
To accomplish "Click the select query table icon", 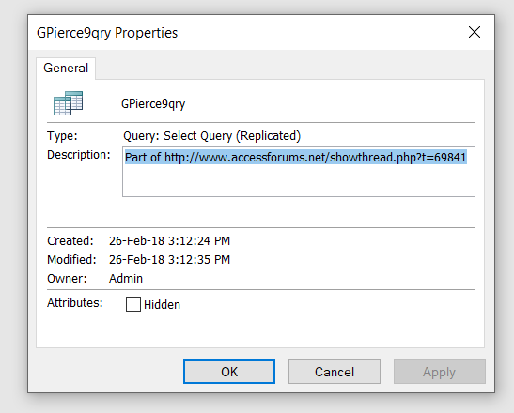I will tap(69, 103).
